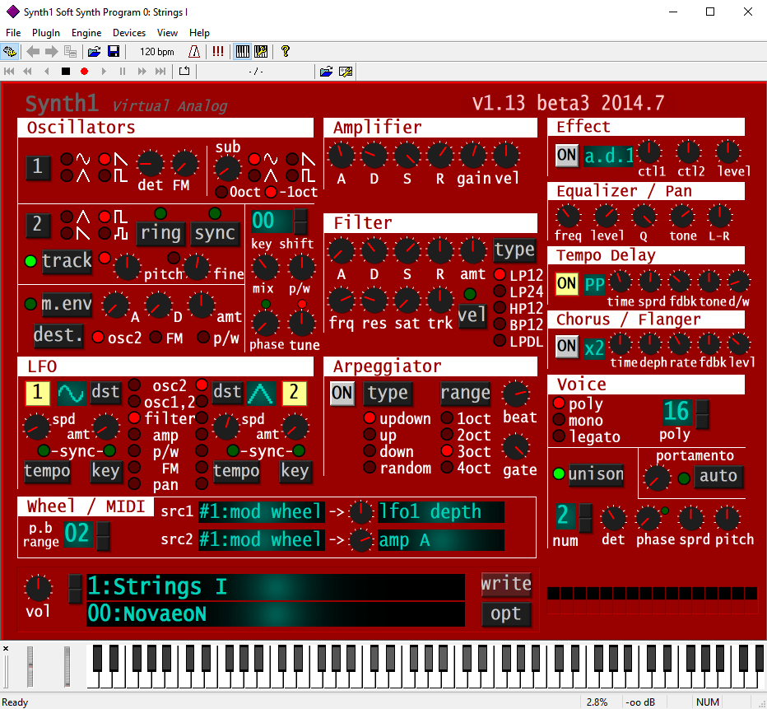767x709 pixels.
Task: Select legato voice mode
Action: click(x=559, y=436)
